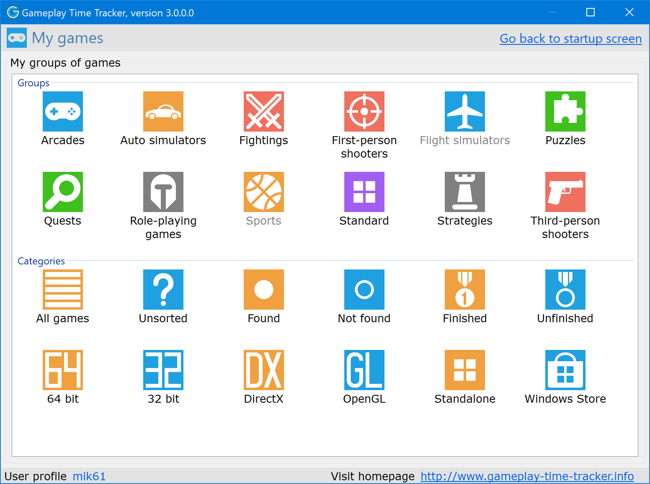Click the "Groups" section label

pos(34,83)
